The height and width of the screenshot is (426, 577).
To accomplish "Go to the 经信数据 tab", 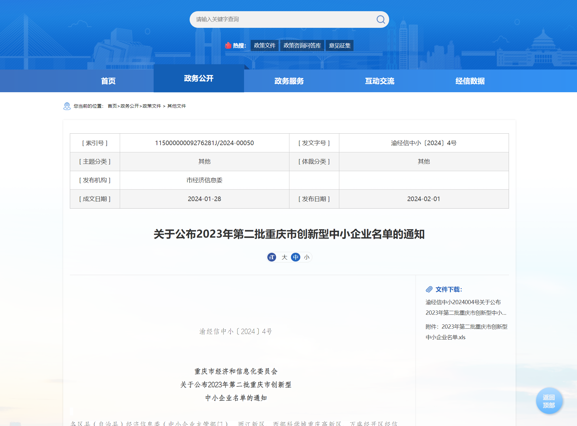I will pyautogui.click(x=470, y=81).
